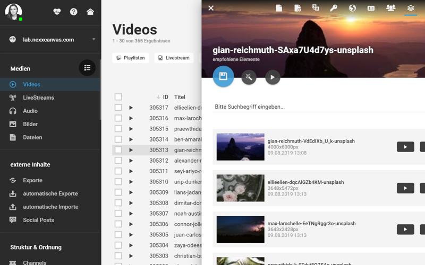
Task: Click the round play preview button
Action: 273,77
